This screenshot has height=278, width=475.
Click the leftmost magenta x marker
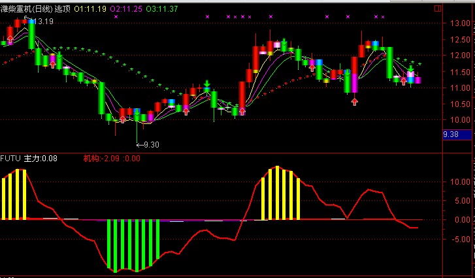click(116, 16)
